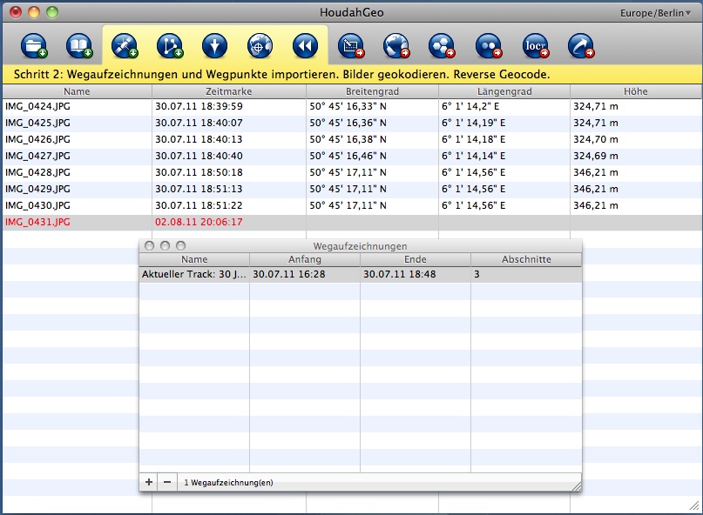
Task: Click the globe crosshair map geocode icon
Action: point(260,46)
